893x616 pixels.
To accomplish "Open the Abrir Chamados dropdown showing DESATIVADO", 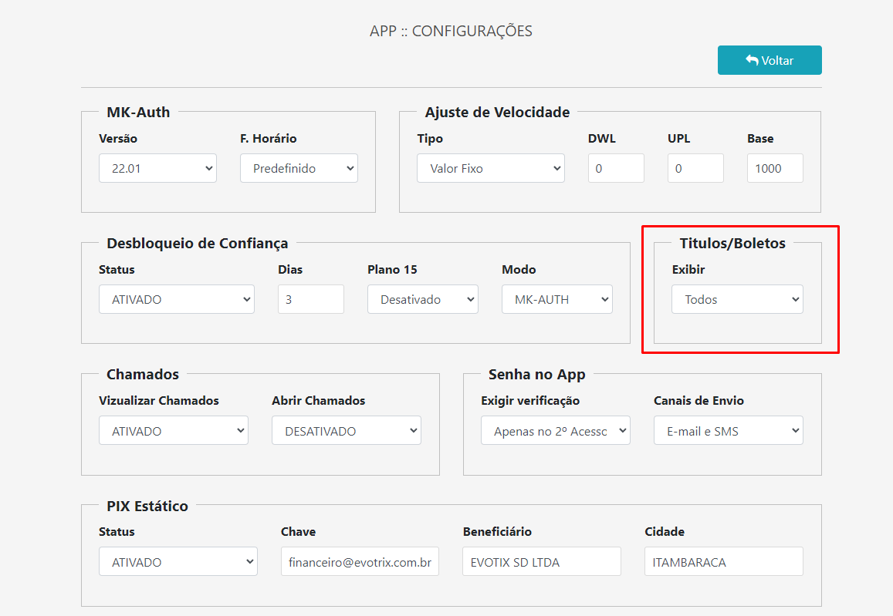I will click(x=346, y=429).
